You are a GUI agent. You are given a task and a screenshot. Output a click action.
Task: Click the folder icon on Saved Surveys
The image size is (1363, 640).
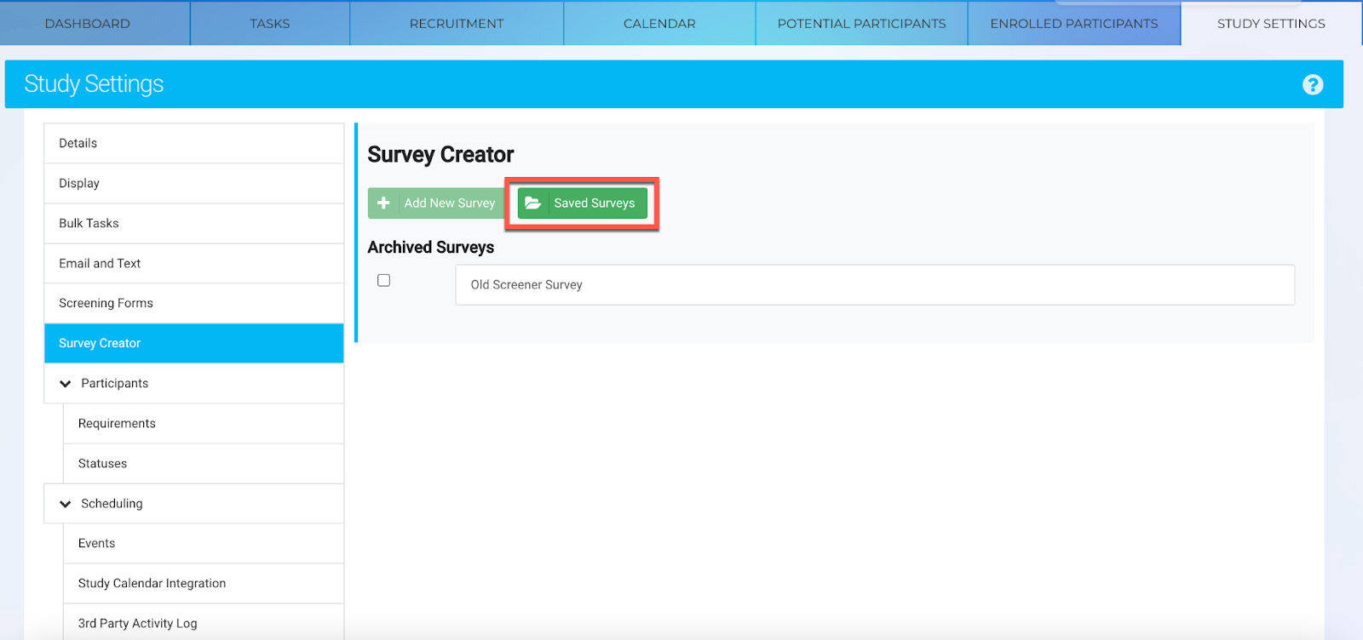click(x=533, y=203)
